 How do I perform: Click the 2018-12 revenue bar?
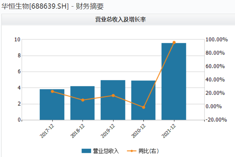pyautogui.click(x=82, y=103)
